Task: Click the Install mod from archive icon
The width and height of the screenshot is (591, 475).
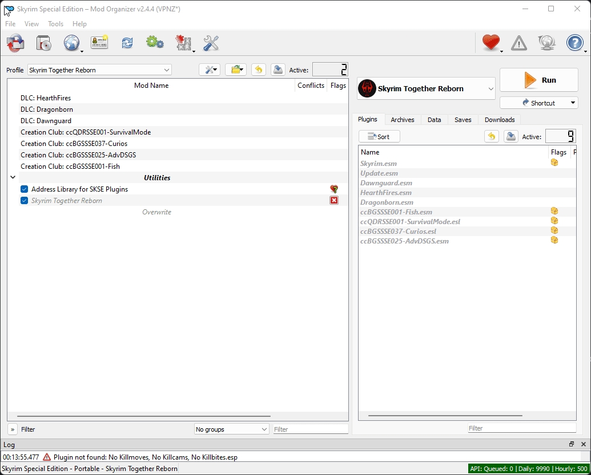Action: click(x=43, y=43)
